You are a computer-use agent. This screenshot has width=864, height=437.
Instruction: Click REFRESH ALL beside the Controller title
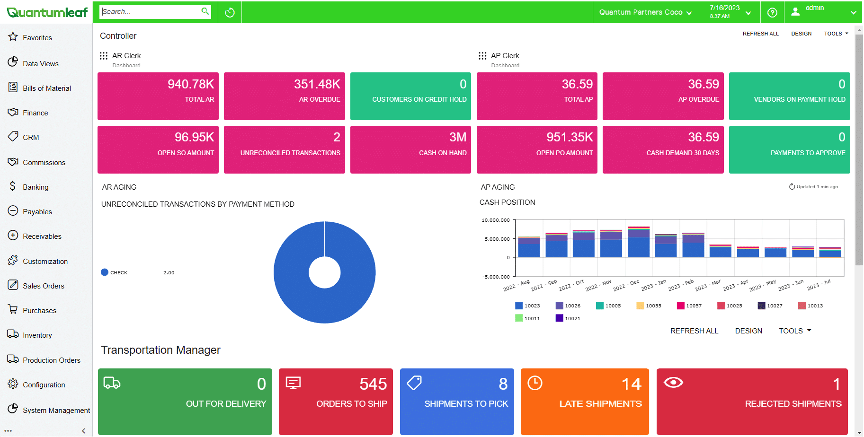760,34
